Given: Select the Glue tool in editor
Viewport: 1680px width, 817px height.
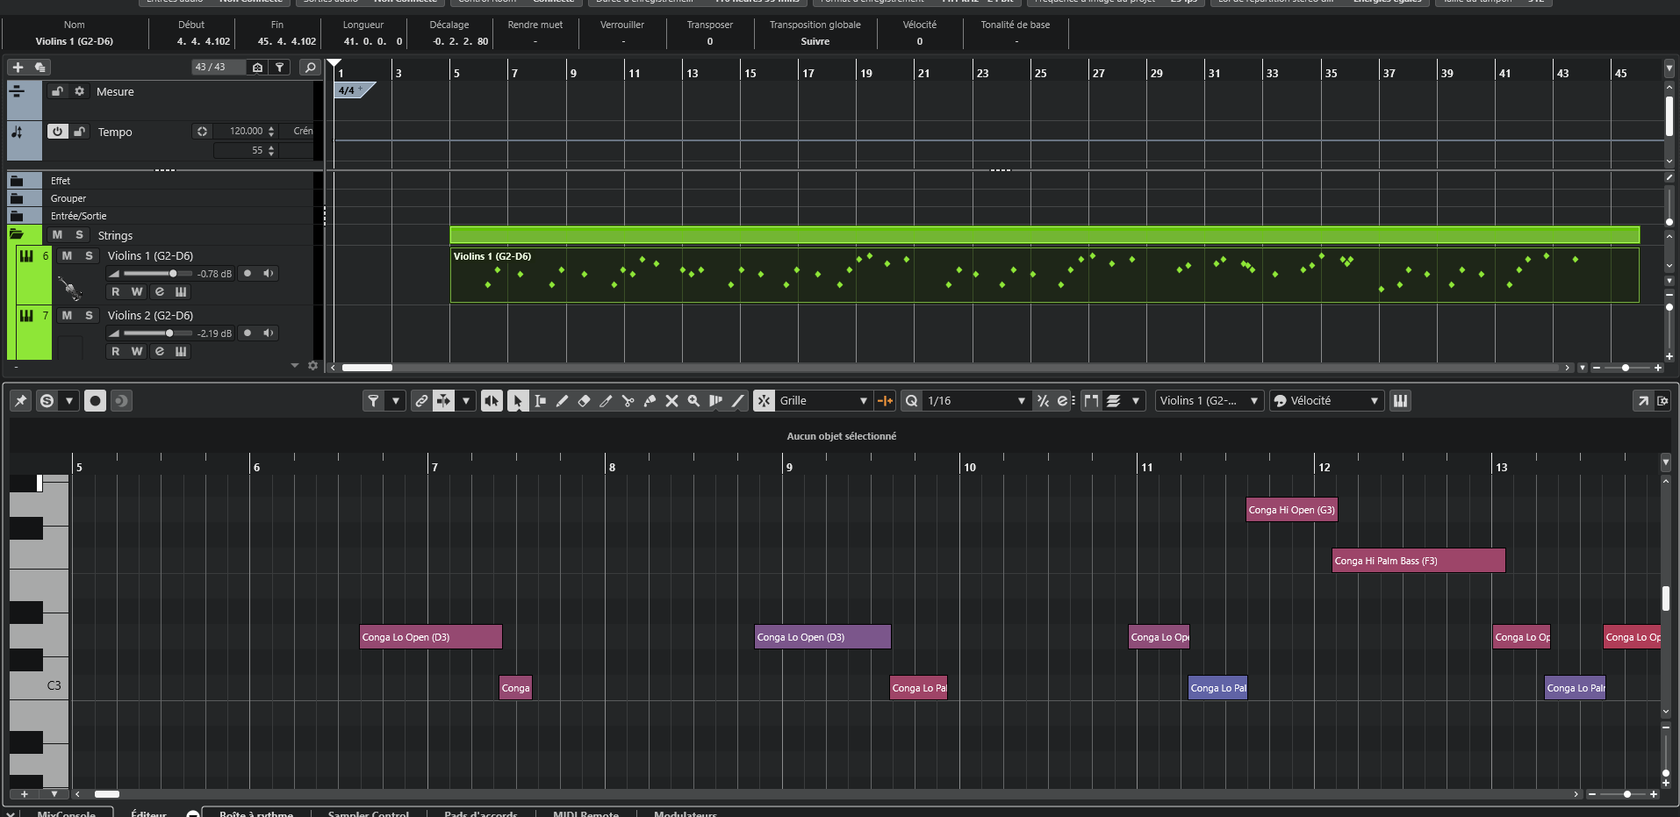Looking at the screenshot, I should click(x=650, y=401).
